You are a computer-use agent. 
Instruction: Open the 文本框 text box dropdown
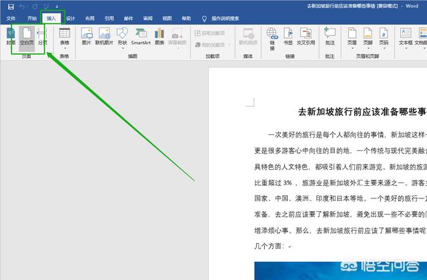point(406,38)
